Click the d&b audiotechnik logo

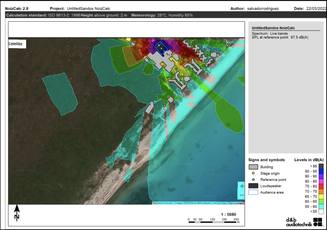coord(304,222)
